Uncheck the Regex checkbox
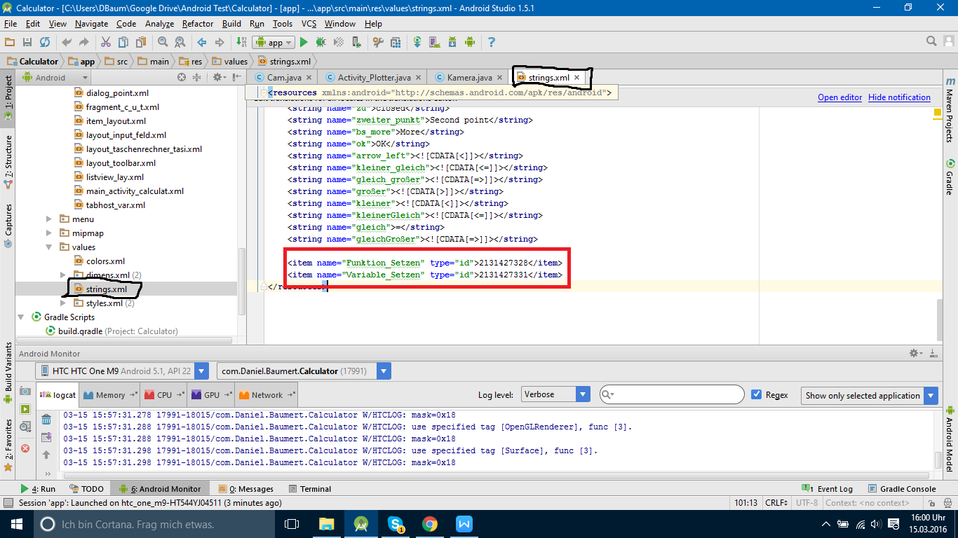 (756, 394)
